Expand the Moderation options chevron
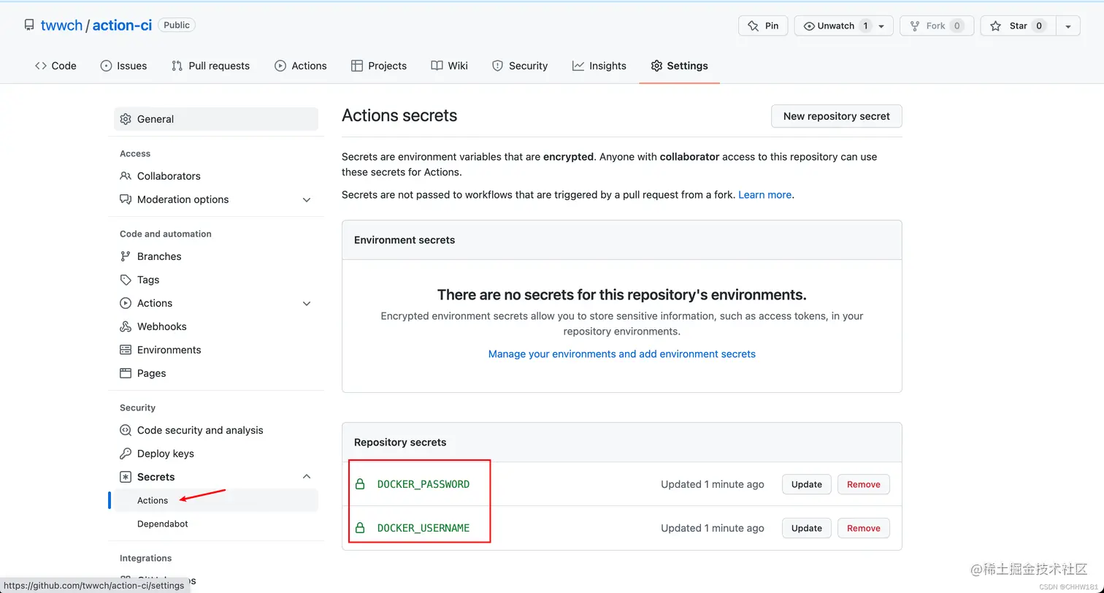Image resolution: width=1104 pixels, height=593 pixels. [307, 199]
